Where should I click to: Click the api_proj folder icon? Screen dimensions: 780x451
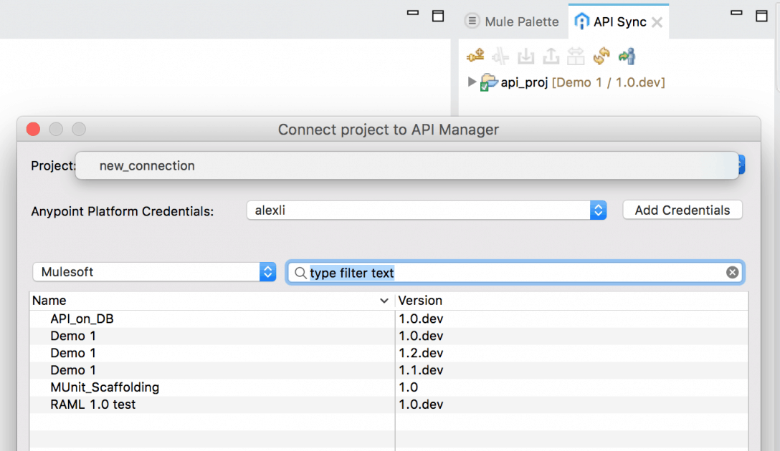[490, 82]
